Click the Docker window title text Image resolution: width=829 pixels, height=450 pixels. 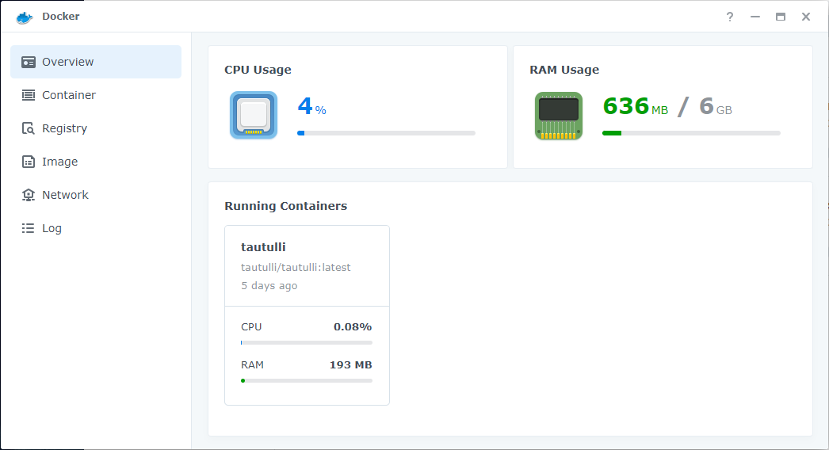(61, 17)
